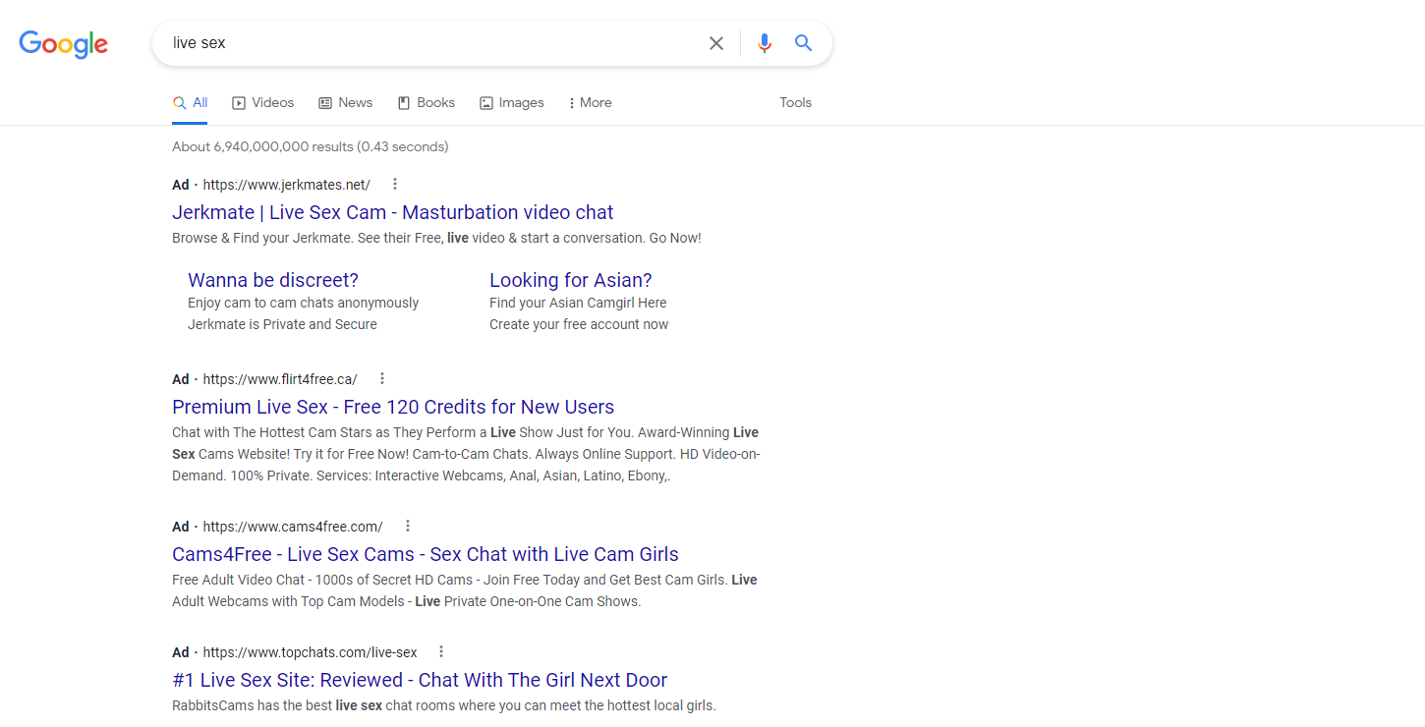
Task: Open the options menu beside flirt4free.ca ad
Action: pos(382,378)
